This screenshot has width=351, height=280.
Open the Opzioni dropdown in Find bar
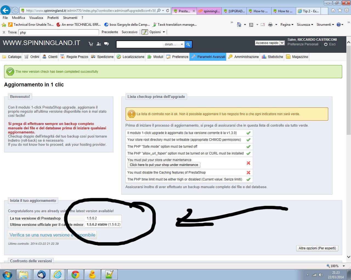click(157, 32)
